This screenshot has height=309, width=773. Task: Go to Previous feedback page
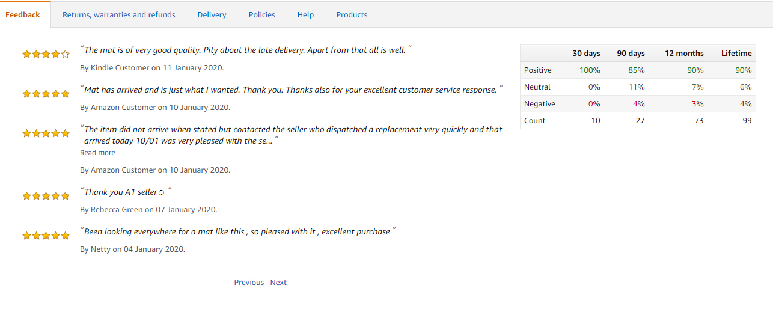pyautogui.click(x=249, y=282)
